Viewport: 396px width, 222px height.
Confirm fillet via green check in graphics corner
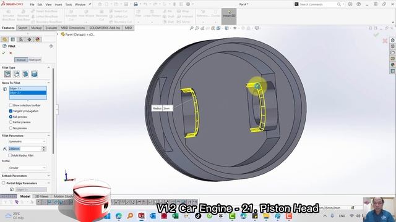[376, 35]
